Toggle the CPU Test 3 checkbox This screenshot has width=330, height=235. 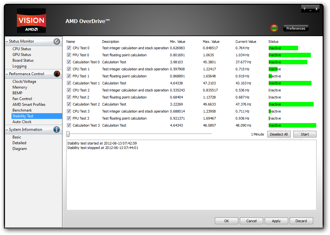[x=69, y=111]
